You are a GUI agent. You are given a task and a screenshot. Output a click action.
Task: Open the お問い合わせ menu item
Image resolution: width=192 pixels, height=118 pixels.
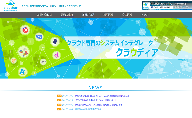[44, 15]
